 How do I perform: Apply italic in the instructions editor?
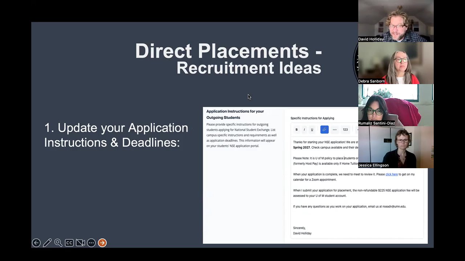(304, 129)
